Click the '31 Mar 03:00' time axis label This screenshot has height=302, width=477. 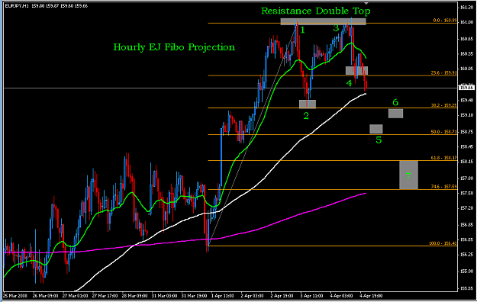tap(164, 296)
